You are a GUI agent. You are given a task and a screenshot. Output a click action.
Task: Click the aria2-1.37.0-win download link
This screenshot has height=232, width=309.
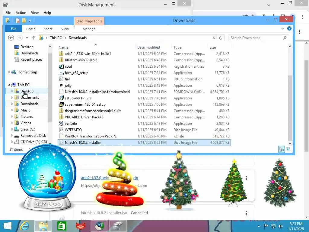(109, 178)
